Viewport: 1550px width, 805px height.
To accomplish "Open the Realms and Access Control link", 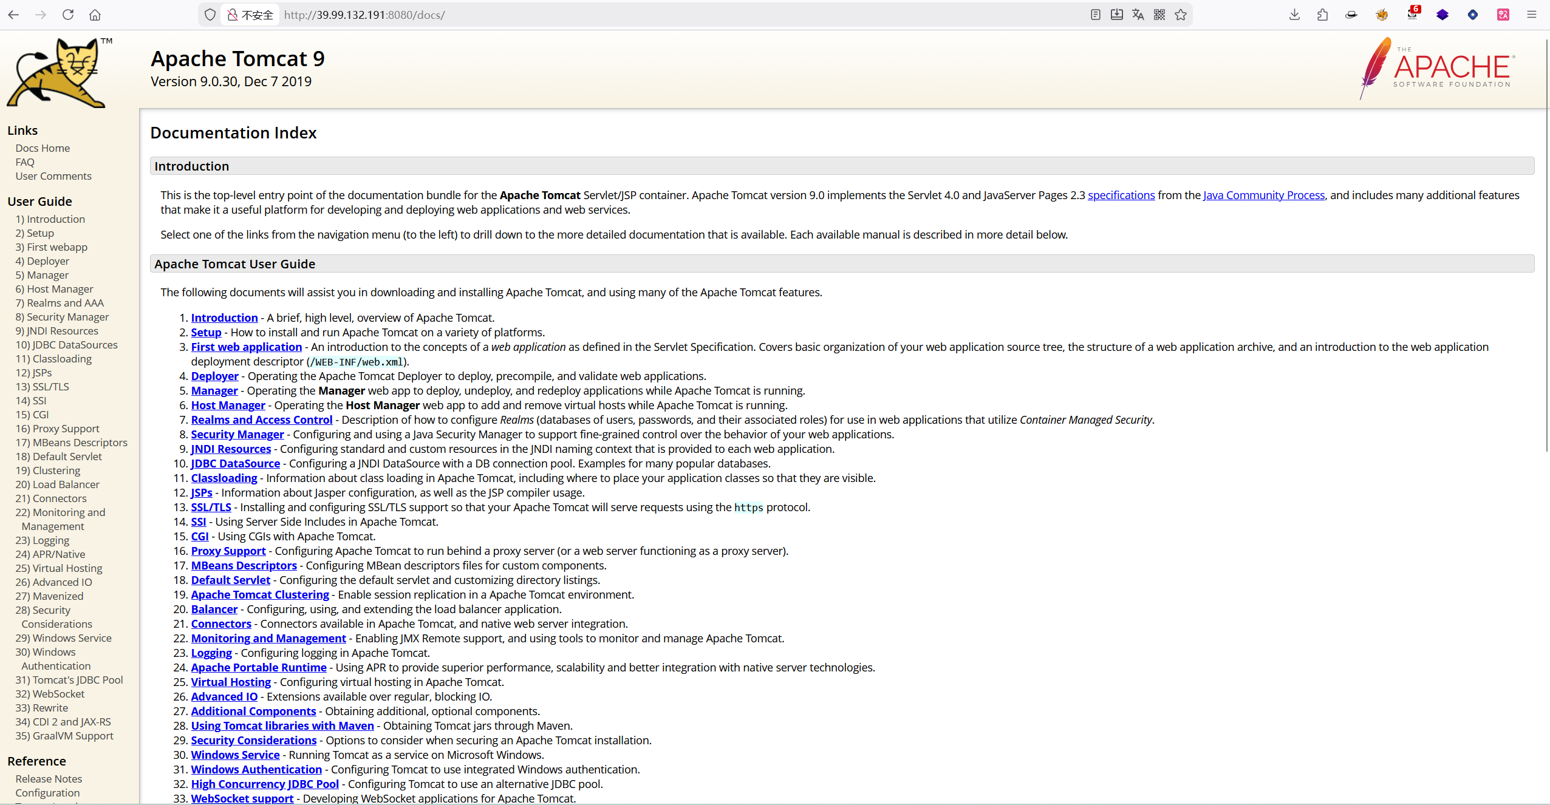I will coord(262,419).
